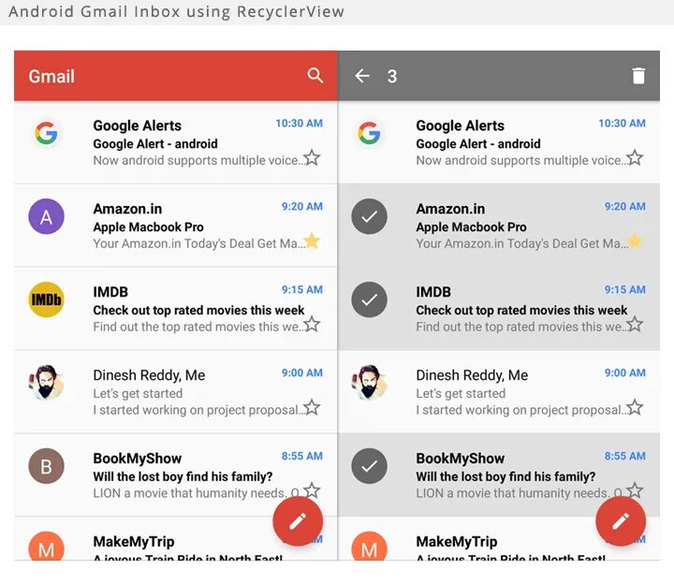Tap 'Apple Macbook Pro' subject in right screen
Screen dimensions: 674x584
pos(471,226)
